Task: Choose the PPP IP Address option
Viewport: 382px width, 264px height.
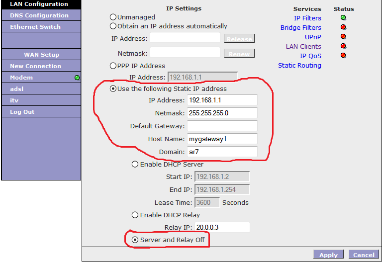Action: pos(113,66)
